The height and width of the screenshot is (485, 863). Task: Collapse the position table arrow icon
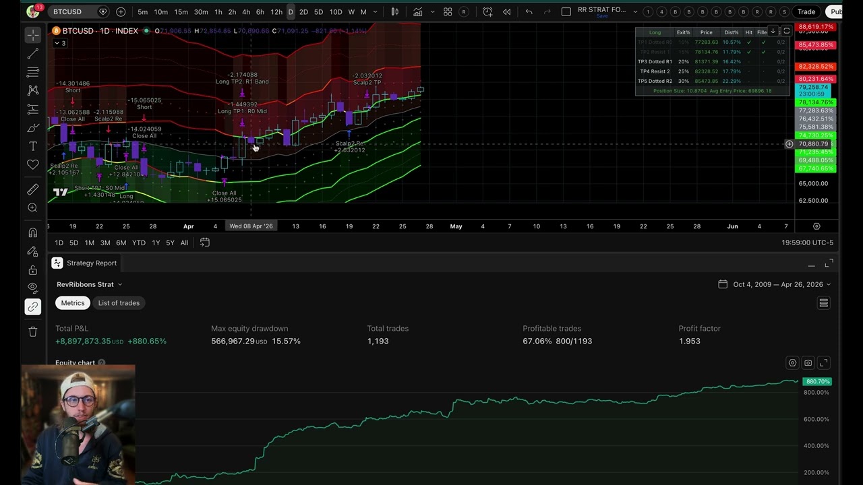click(x=773, y=31)
